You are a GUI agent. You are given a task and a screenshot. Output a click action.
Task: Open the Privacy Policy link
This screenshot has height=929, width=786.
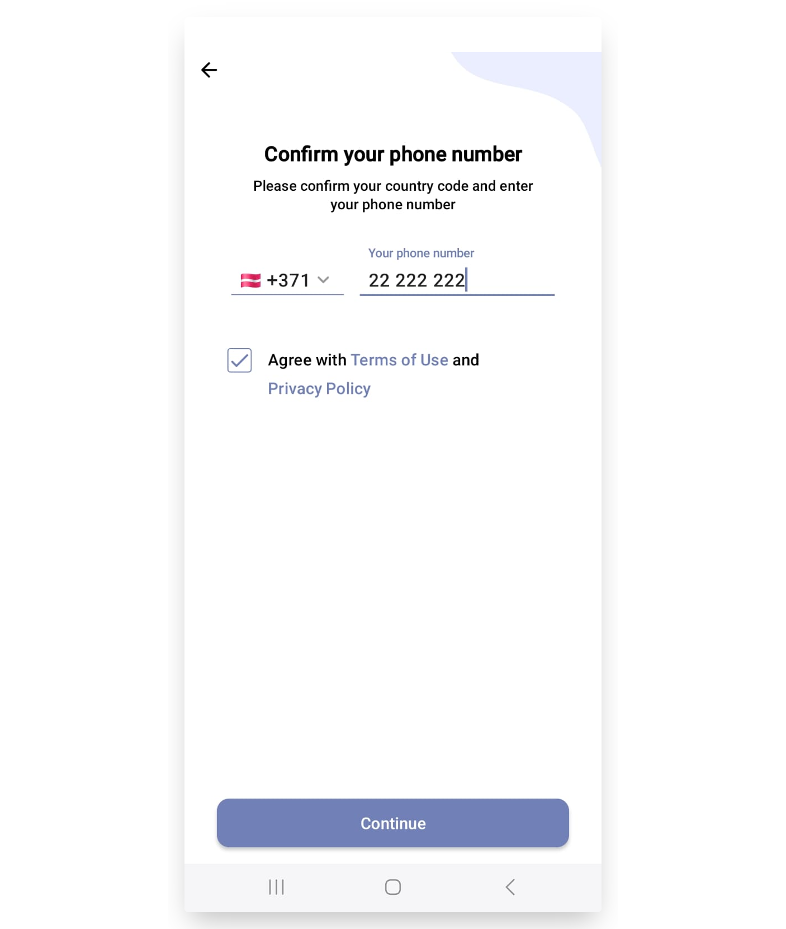pos(319,388)
